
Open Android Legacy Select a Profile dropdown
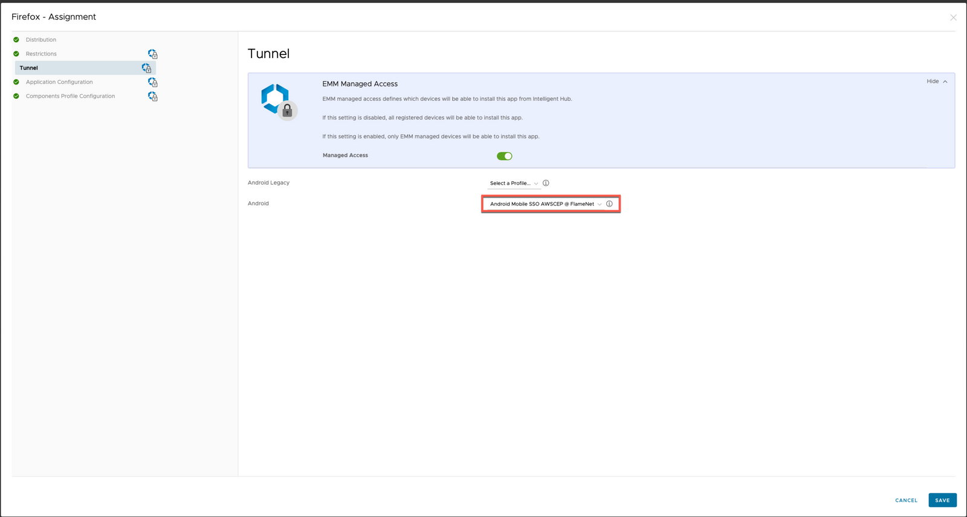(x=514, y=183)
